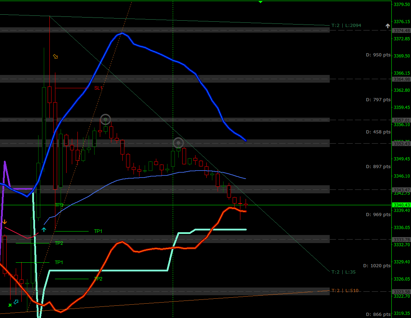Select the D: 797 pts distance label
Screen dimensions: 411x318
pos(378,99)
